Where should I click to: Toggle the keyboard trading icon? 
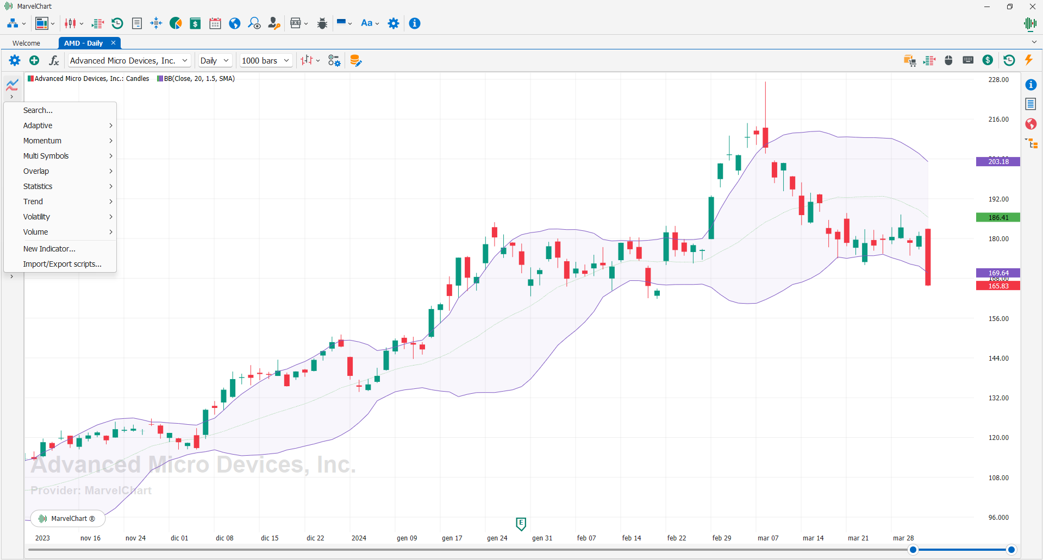click(968, 60)
